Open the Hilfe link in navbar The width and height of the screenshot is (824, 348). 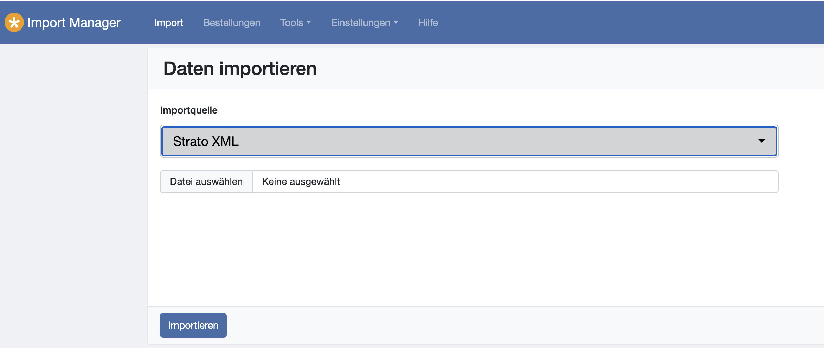coord(428,22)
